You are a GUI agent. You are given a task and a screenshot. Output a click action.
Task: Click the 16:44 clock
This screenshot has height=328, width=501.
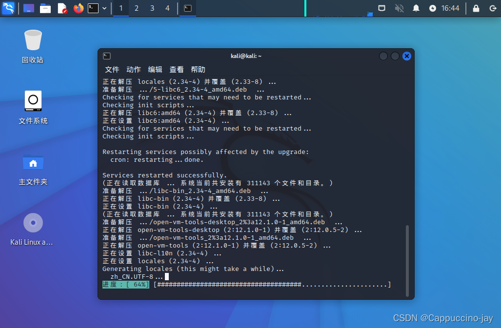450,8
